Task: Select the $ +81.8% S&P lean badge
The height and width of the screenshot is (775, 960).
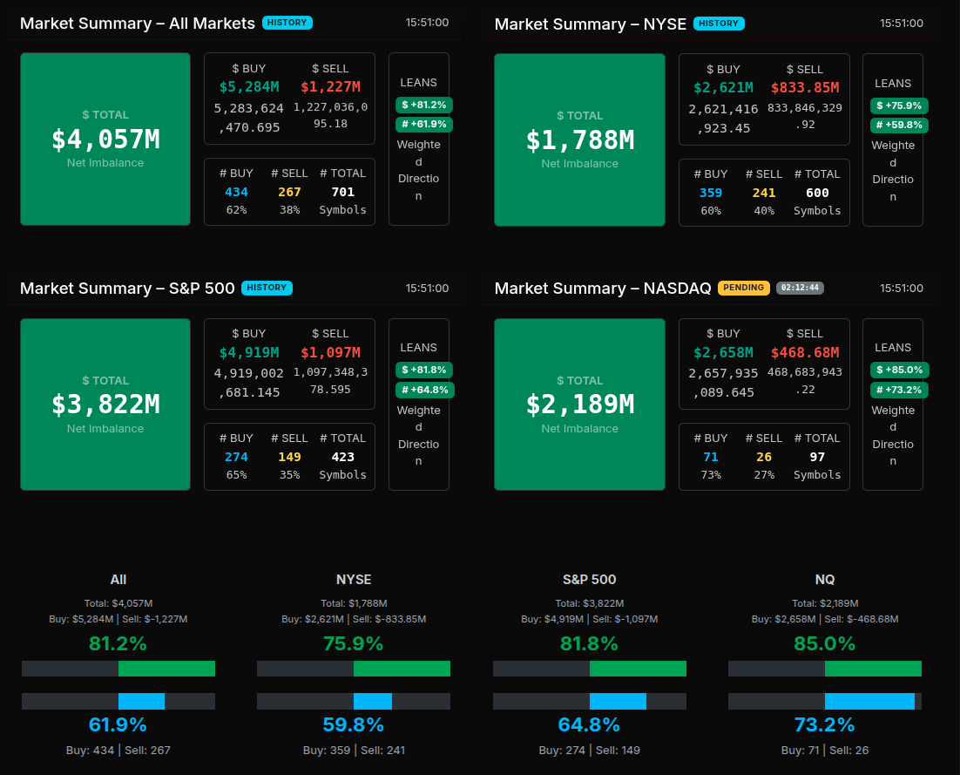Action: tap(423, 370)
